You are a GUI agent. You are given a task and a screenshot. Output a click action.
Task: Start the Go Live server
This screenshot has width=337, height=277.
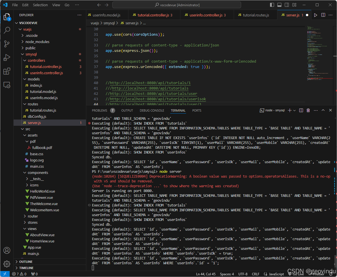(x=296, y=274)
